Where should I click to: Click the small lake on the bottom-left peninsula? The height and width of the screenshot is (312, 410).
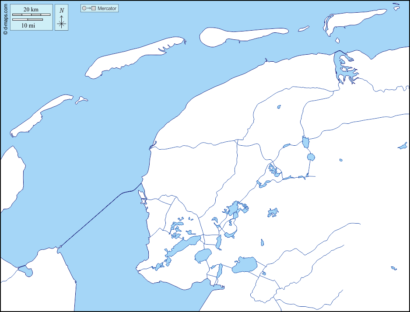28,272
